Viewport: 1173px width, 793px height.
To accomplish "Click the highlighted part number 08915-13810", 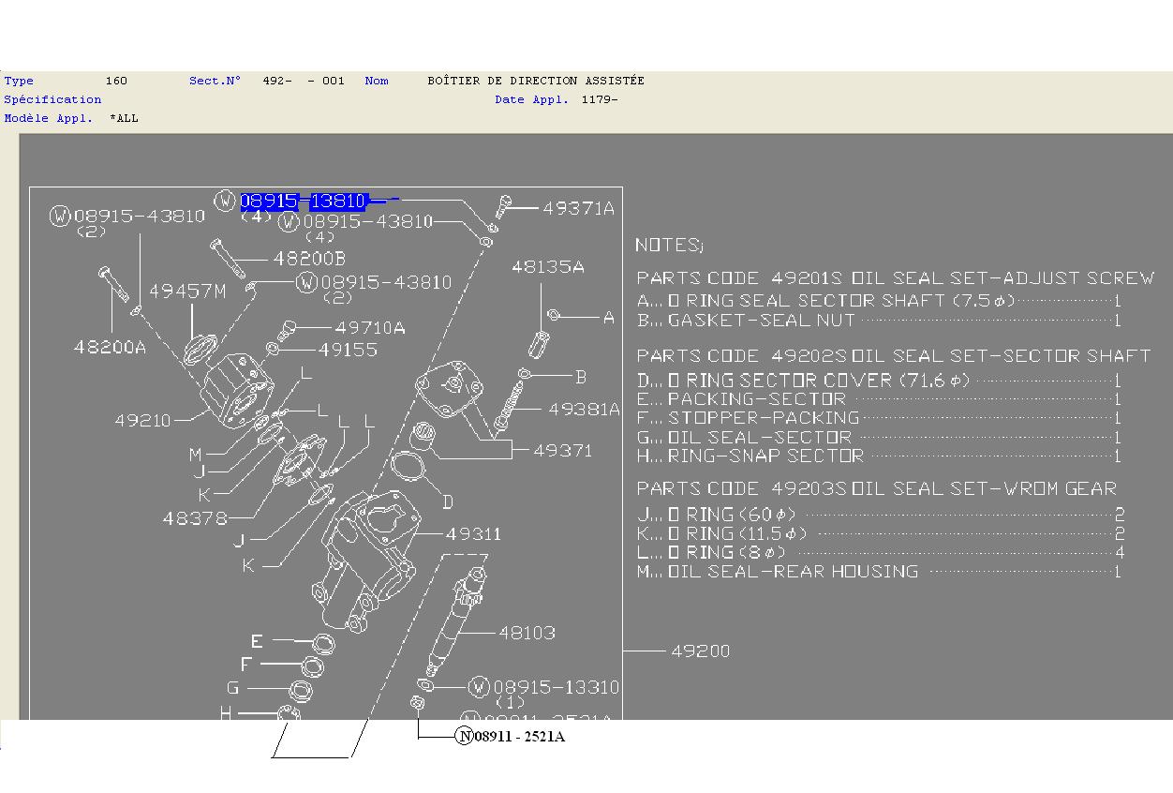I will click(304, 201).
